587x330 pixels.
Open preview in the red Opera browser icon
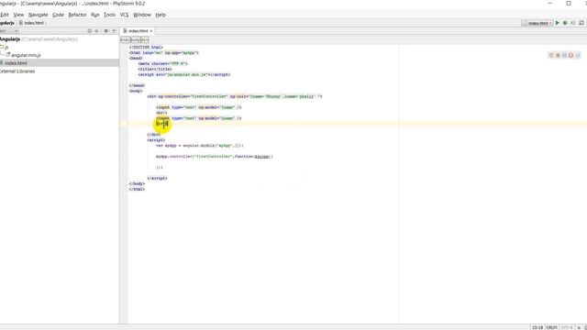coord(570,55)
